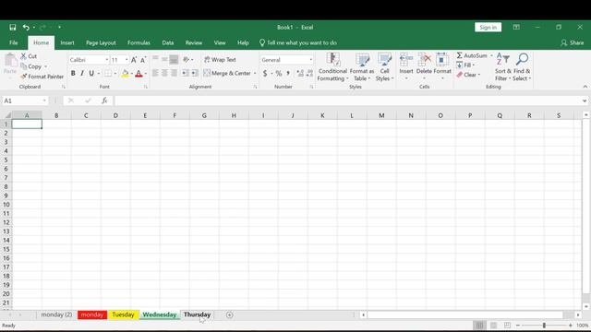The width and height of the screenshot is (591, 332).
Task: Switch to Page Layout view icon in status bar
Action: (493, 326)
